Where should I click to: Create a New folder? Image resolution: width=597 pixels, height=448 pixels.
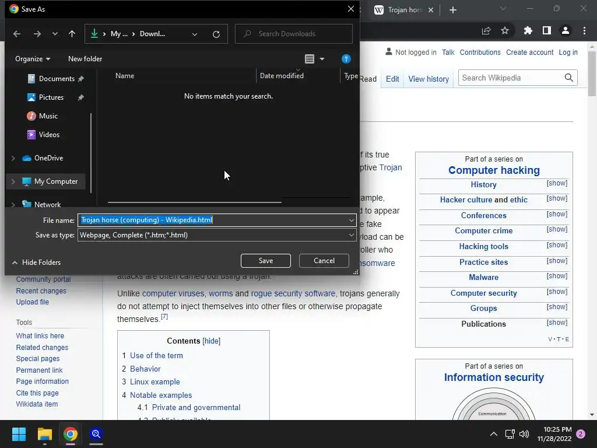pyautogui.click(x=85, y=59)
